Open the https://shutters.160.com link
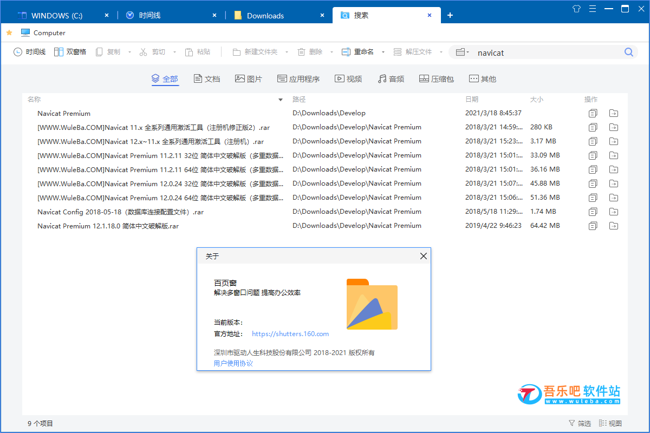The image size is (650, 433). coord(290,334)
